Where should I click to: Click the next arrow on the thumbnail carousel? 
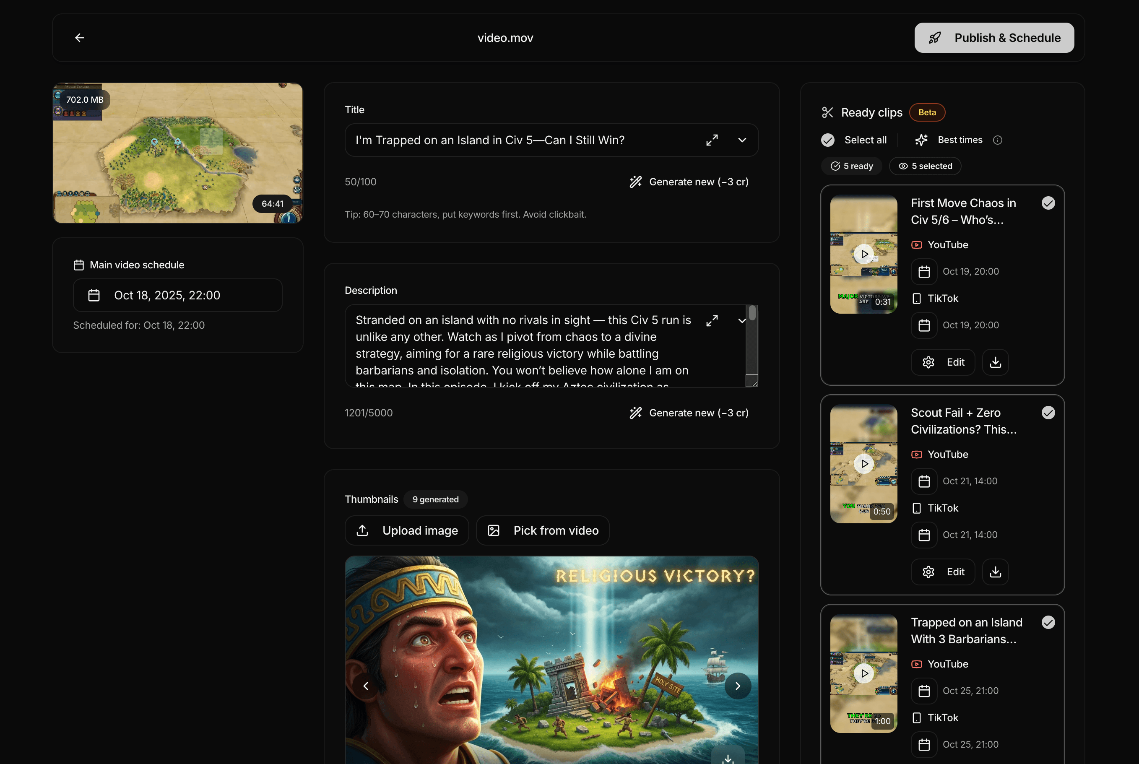click(738, 686)
